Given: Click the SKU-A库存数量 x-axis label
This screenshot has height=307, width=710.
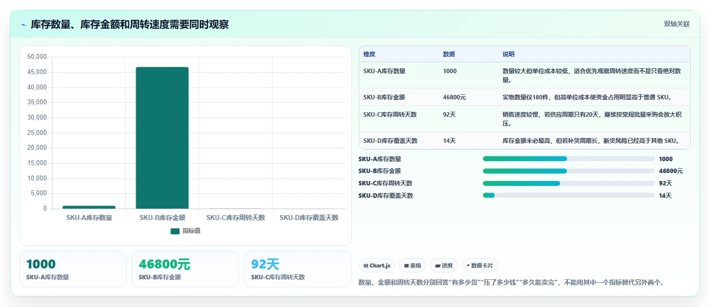Looking at the screenshot, I should [89, 218].
